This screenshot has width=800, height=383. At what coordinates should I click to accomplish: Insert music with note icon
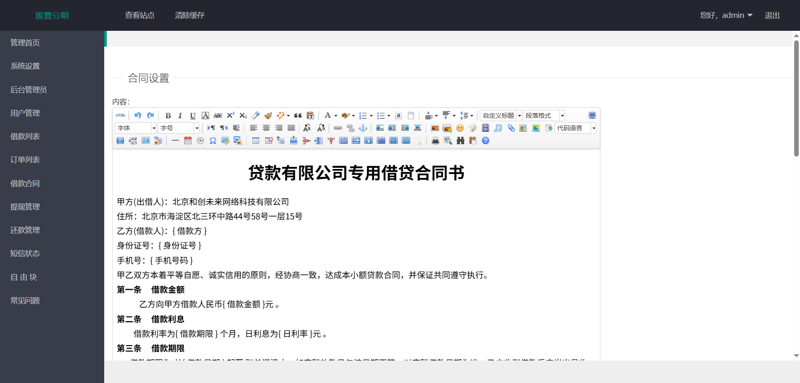click(498, 128)
